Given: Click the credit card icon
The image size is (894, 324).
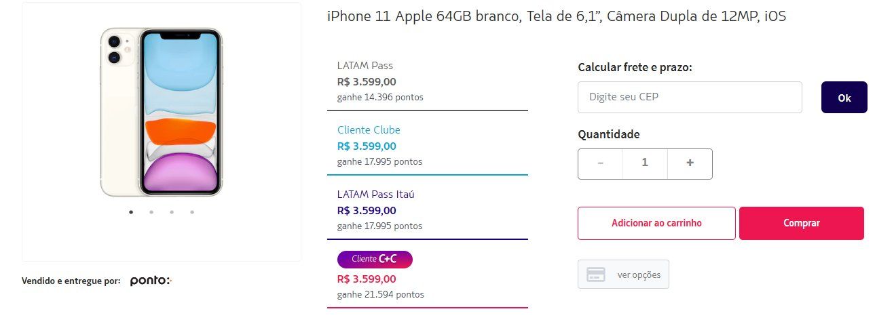Looking at the screenshot, I should [596, 275].
